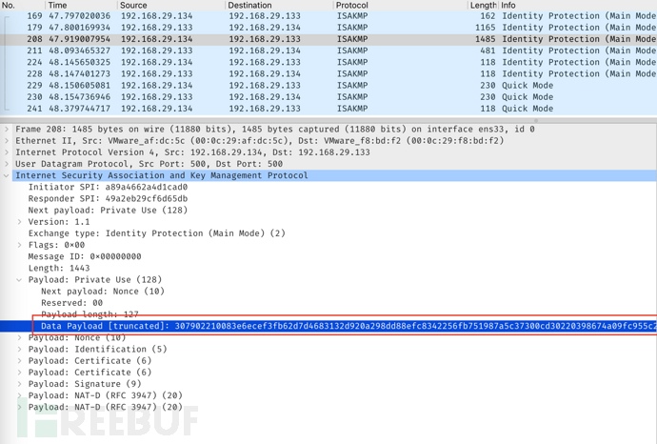Sort packets by Time column header
Viewport: 657px width, 444px height.
tap(81, 6)
